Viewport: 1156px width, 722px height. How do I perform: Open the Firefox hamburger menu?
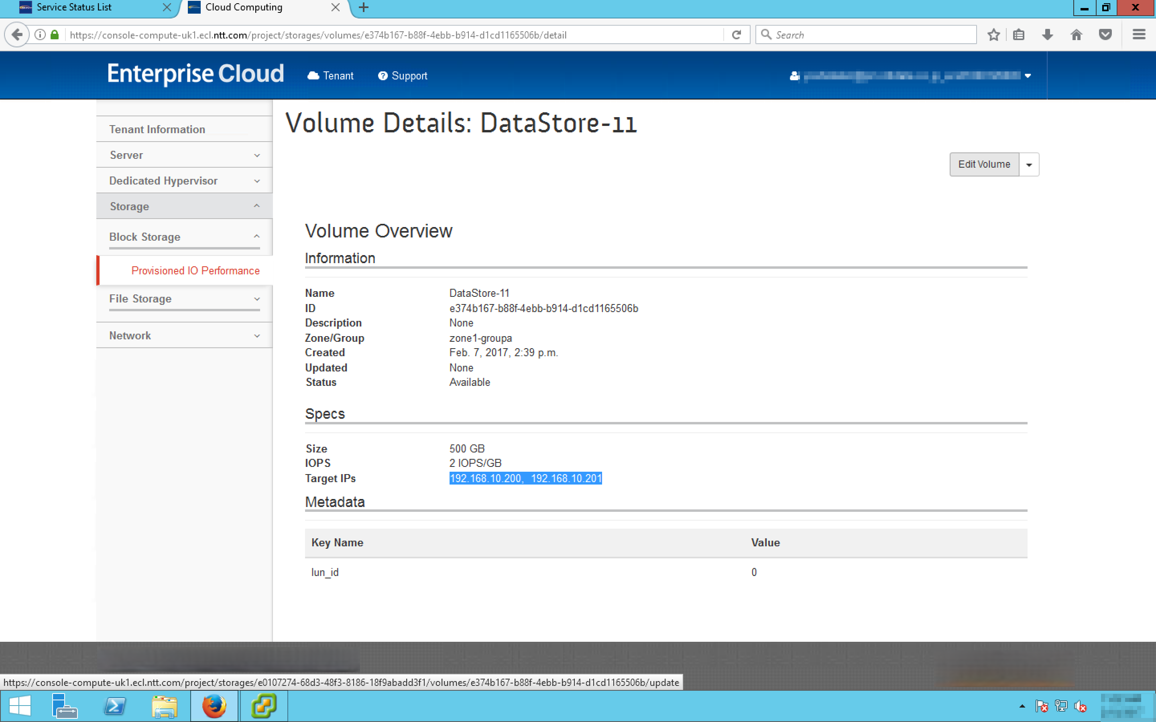click(x=1139, y=35)
